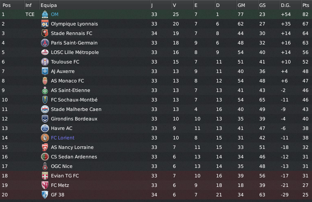Click the AS Saint-Etienne green badge
The image size is (312, 202).
45,90
